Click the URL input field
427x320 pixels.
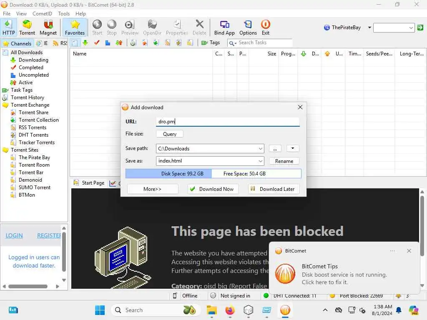(x=228, y=122)
